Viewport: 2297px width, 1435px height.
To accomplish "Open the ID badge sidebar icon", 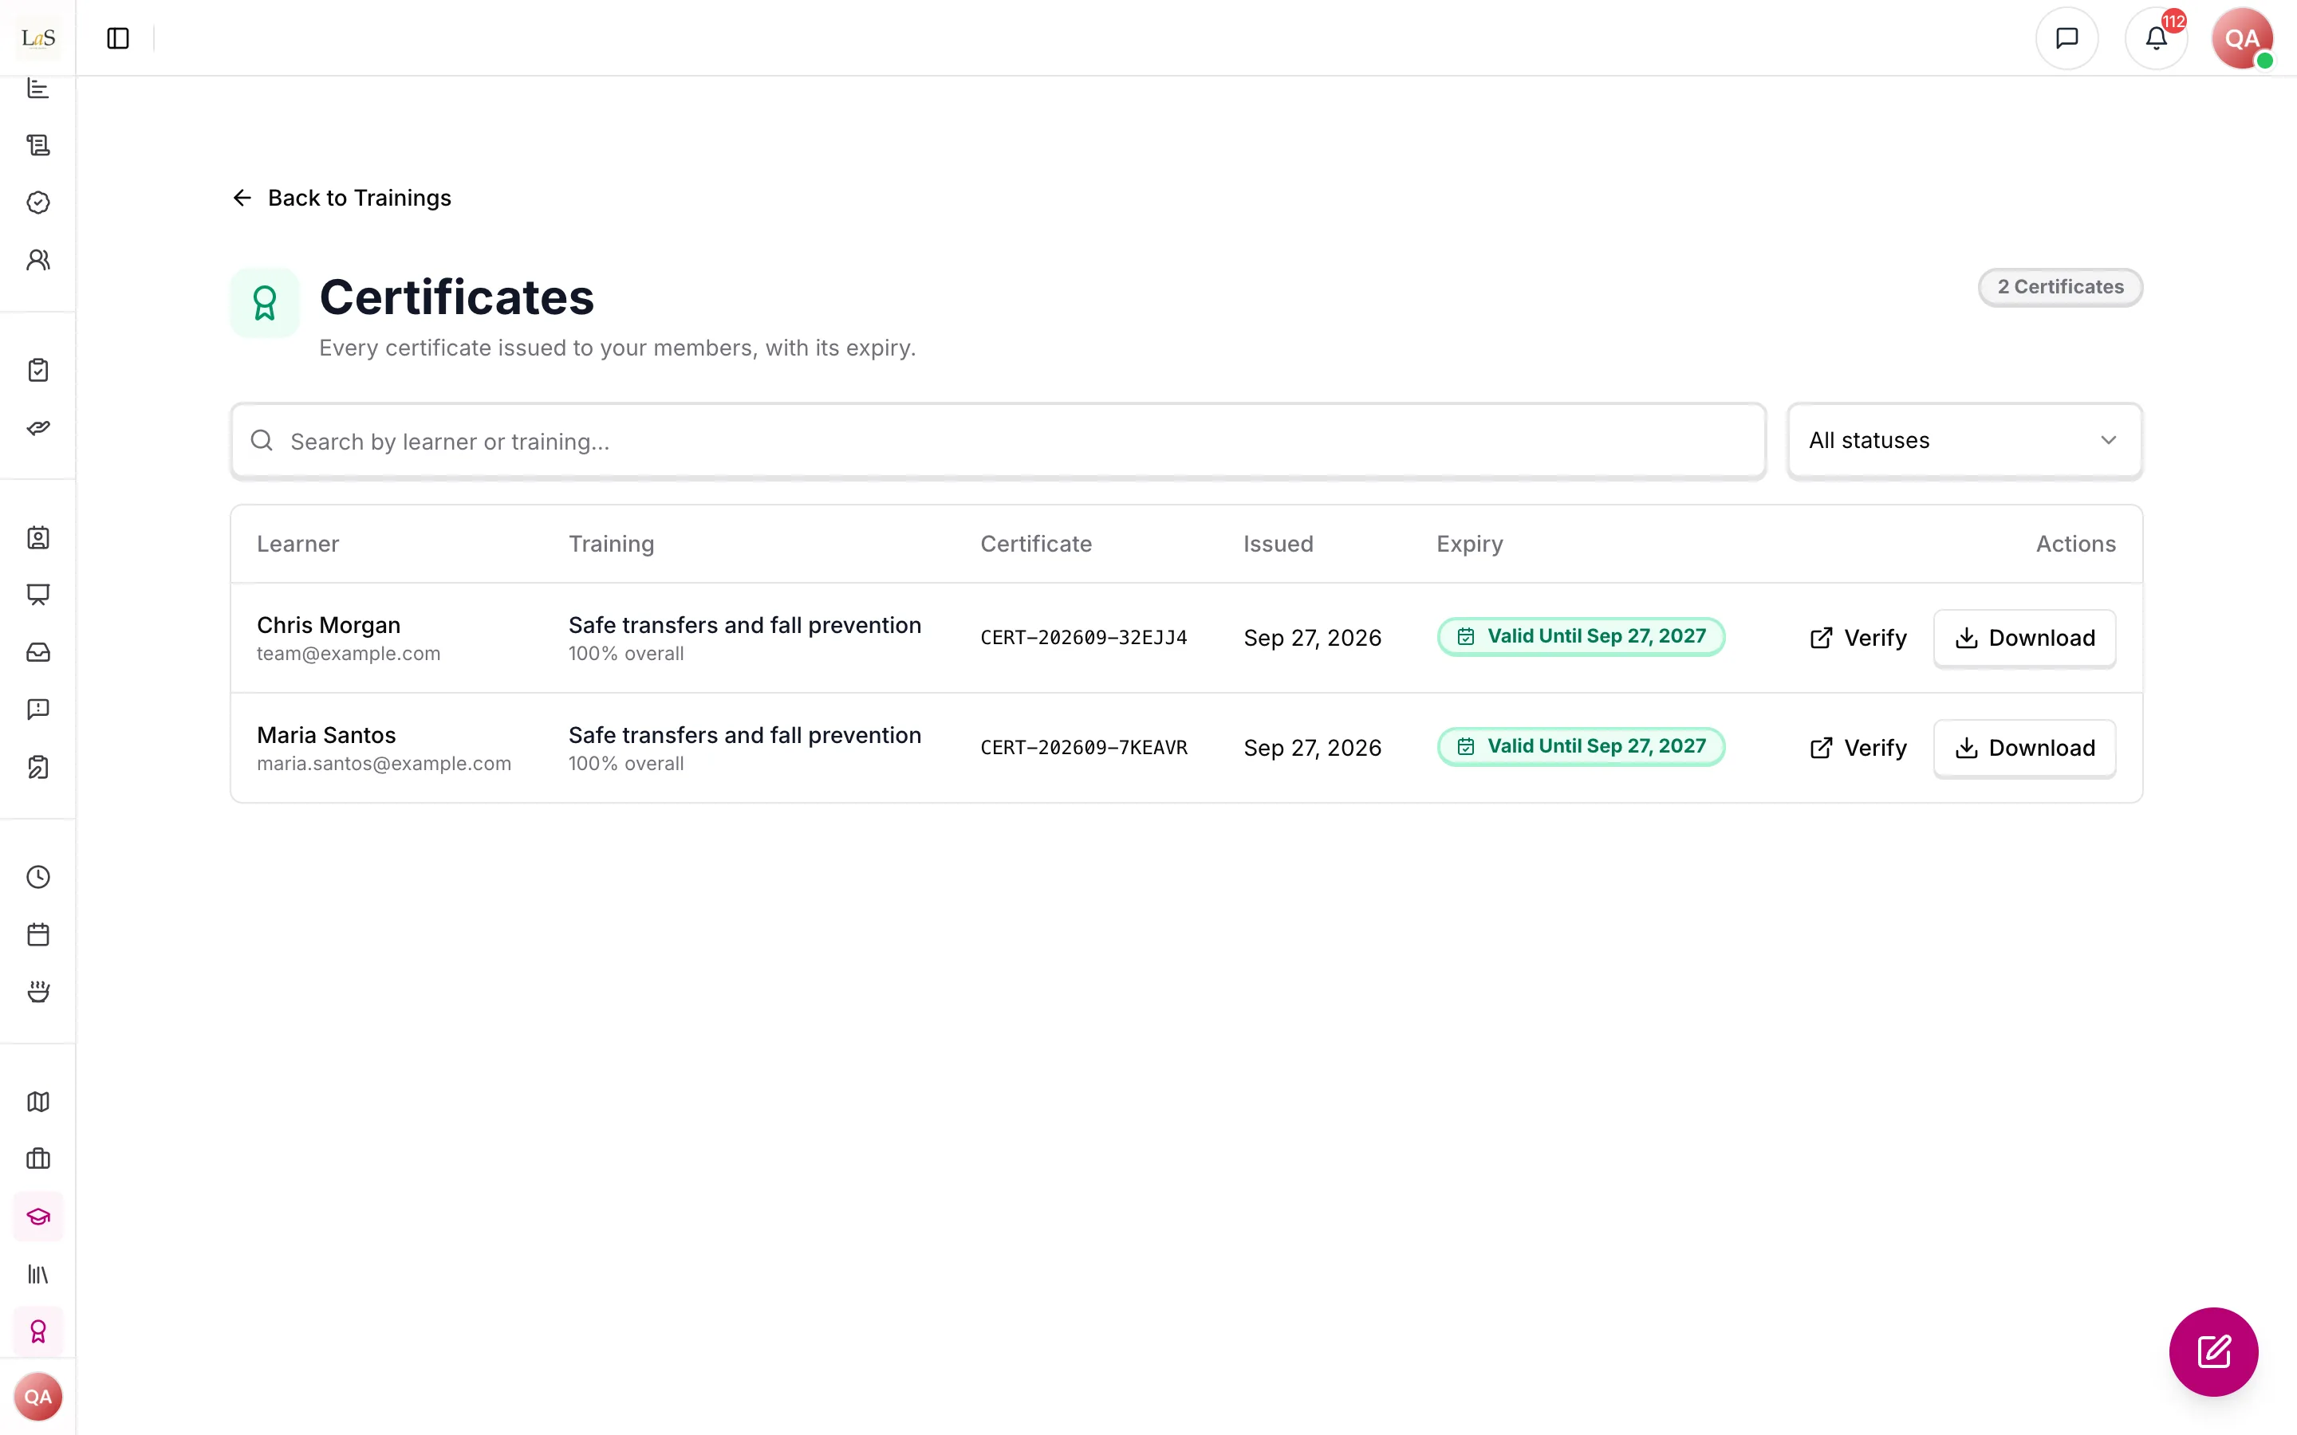I will [x=38, y=538].
